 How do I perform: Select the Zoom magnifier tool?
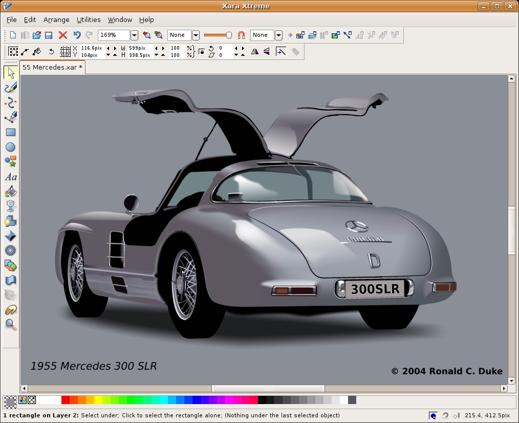(11, 325)
